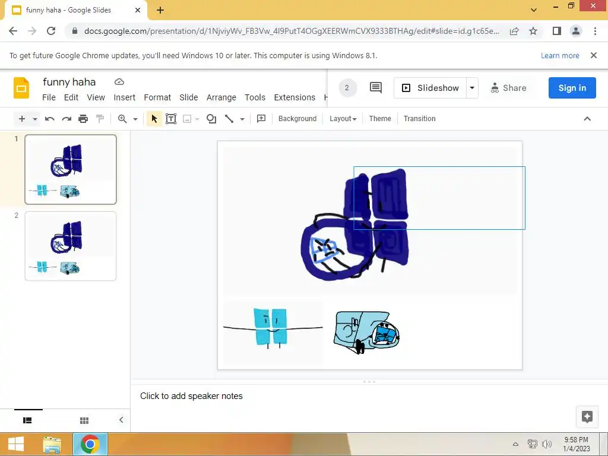Bookmark this tab with the star

tap(533, 31)
